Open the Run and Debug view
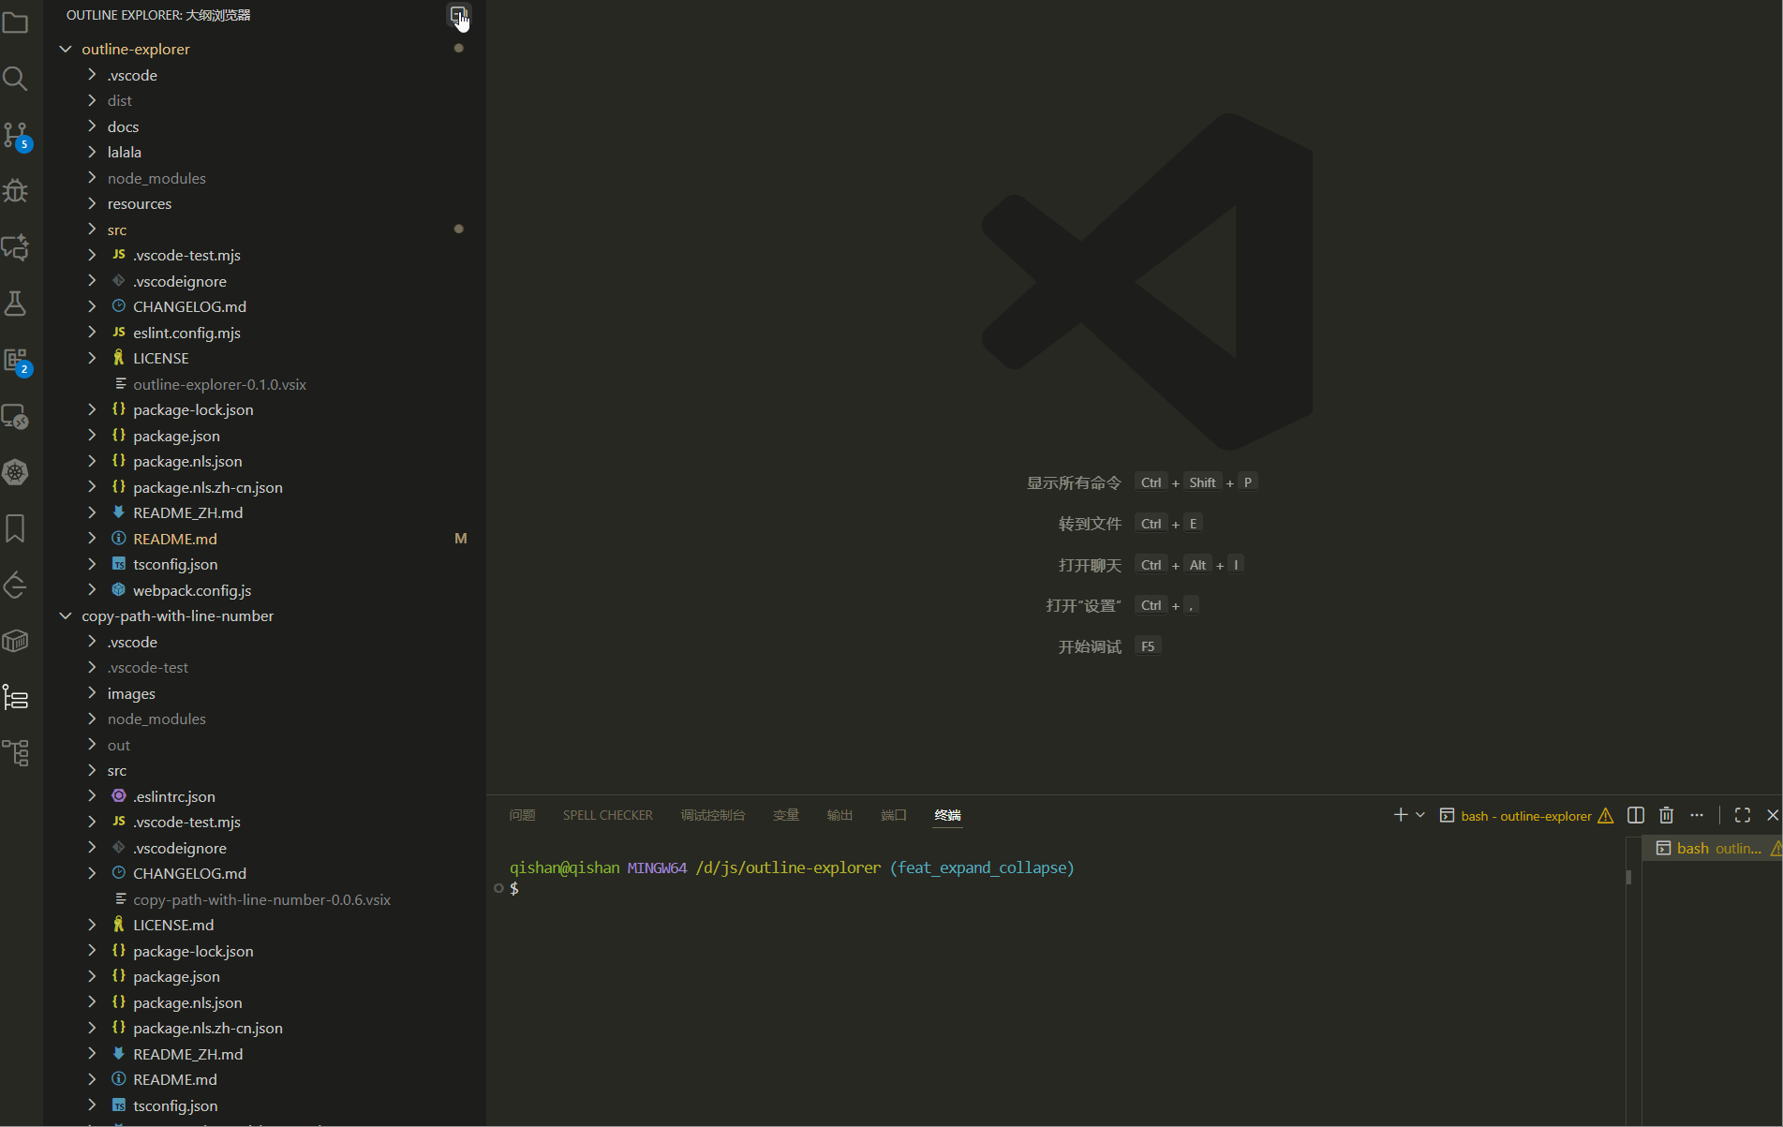The height and width of the screenshot is (1127, 1783). 16,191
